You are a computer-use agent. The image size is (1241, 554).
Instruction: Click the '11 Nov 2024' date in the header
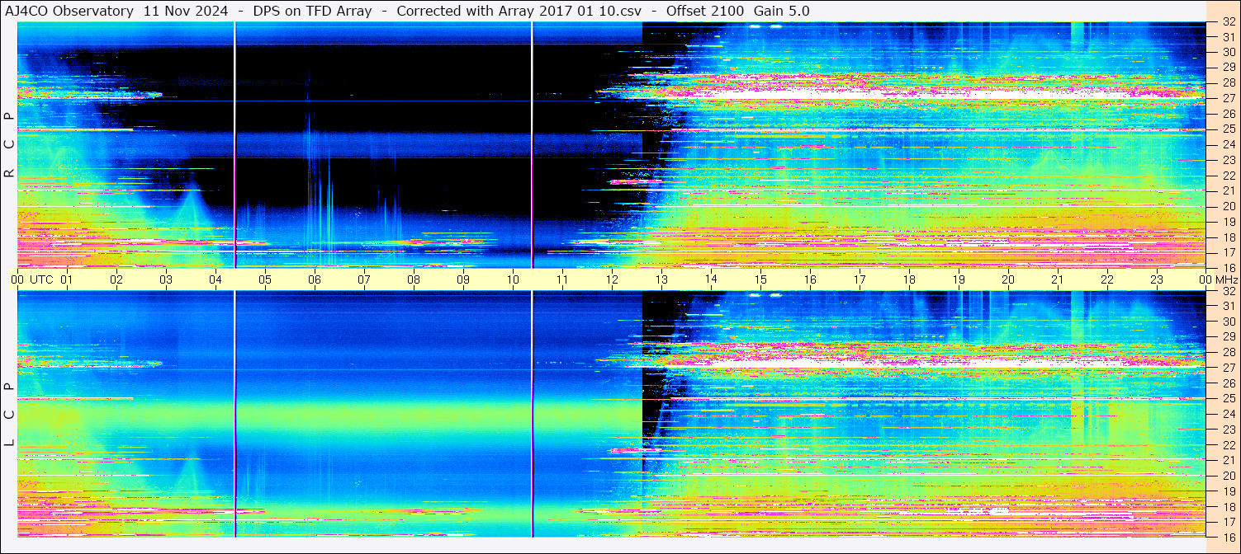(x=186, y=11)
